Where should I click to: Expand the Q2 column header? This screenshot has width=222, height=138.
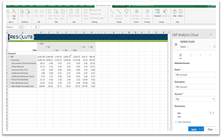(81, 47)
